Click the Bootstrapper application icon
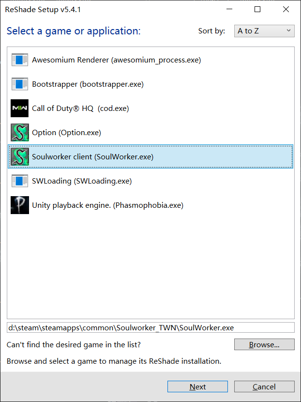Screen dimensions: 301x402 [x=20, y=84]
